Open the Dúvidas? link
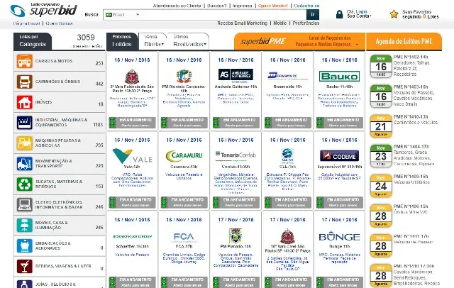 [x=217, y=6]
